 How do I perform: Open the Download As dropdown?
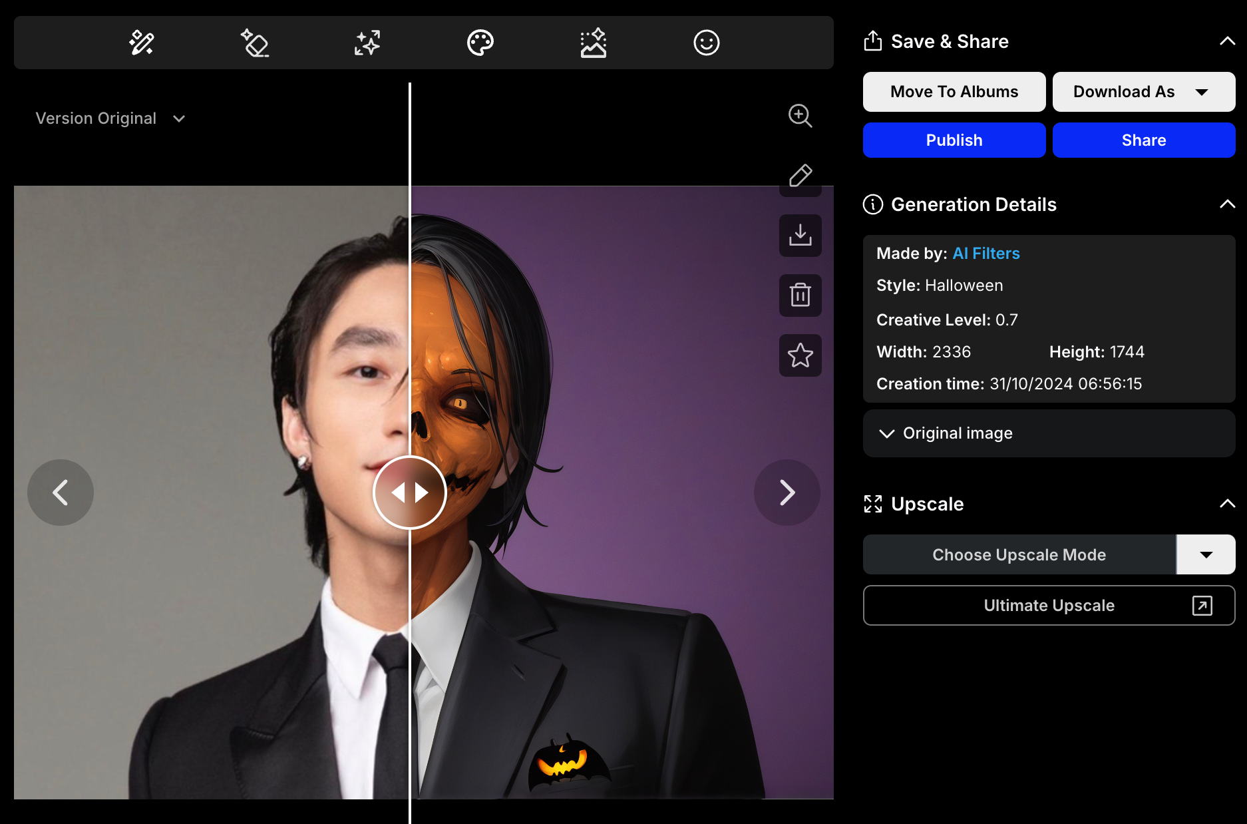point(1144,92)
